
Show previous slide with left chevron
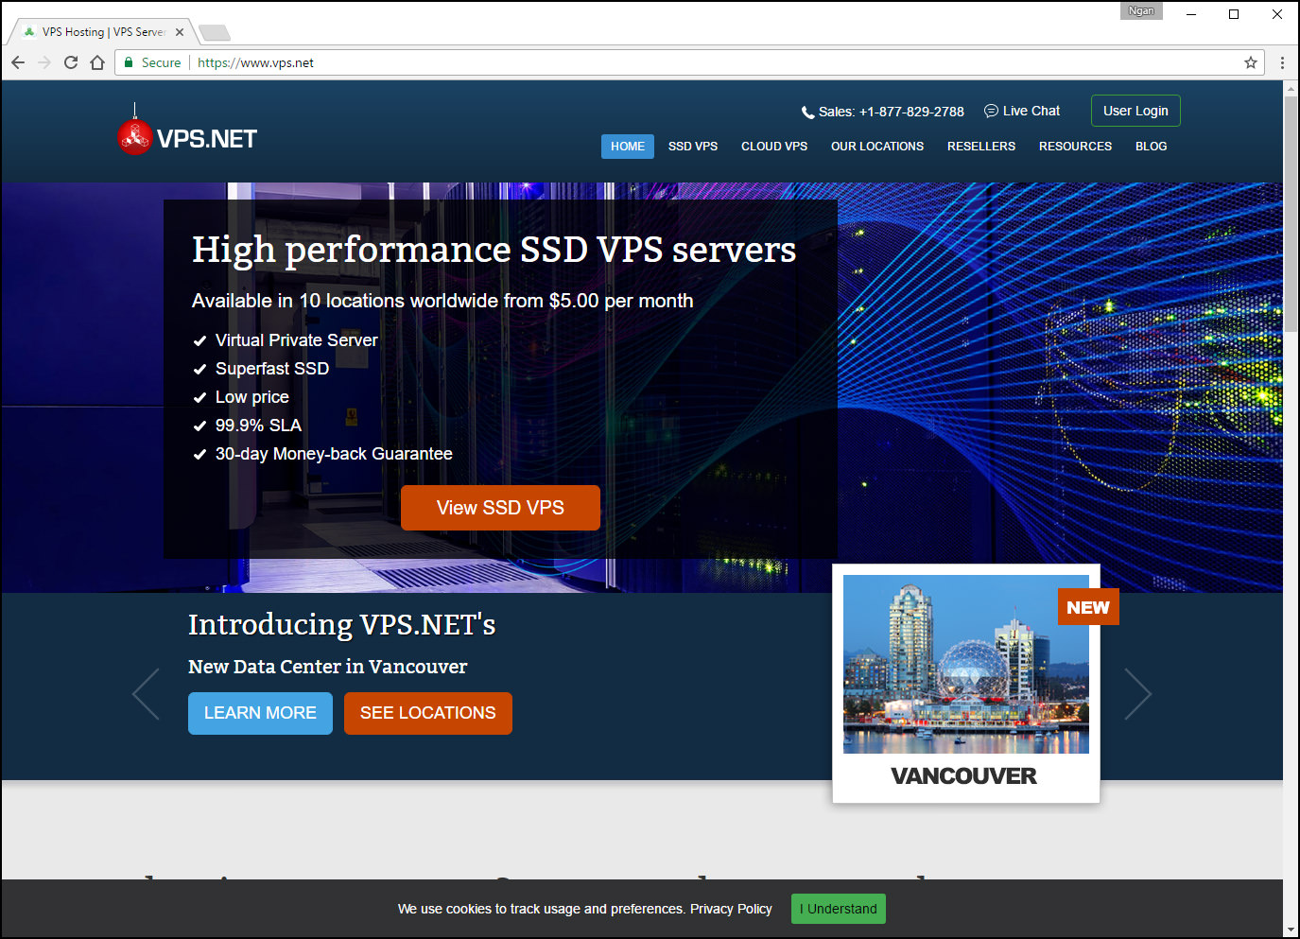[147, 694]
